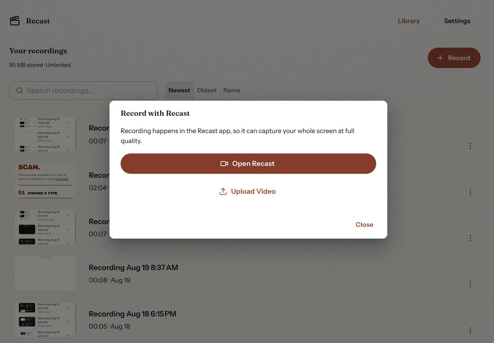This screenshot has height=343, width=494.
Task: Click the title Recording Aug 18 6:15 PM
Action: [132, 314]
